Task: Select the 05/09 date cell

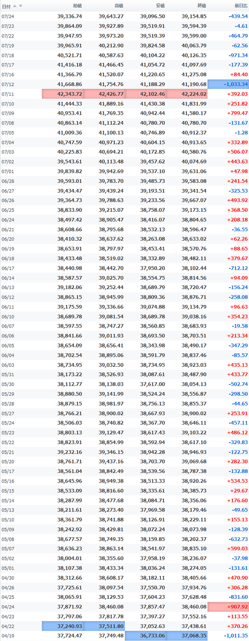Action: [x=8, y=528]
